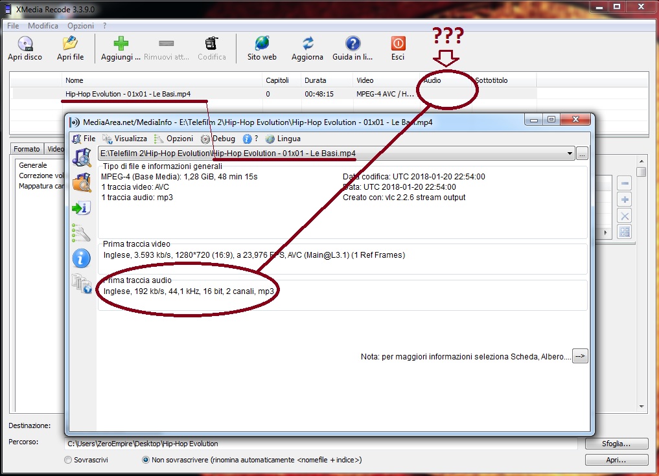The width and height of the screenshot is (659, 476).
Task: Quit via the red Esci icon
Action: [x=398, y=43]
